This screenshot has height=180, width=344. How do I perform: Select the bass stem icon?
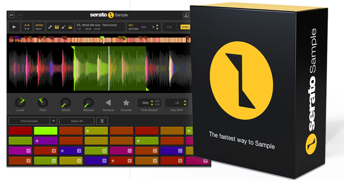coord(64,27)
